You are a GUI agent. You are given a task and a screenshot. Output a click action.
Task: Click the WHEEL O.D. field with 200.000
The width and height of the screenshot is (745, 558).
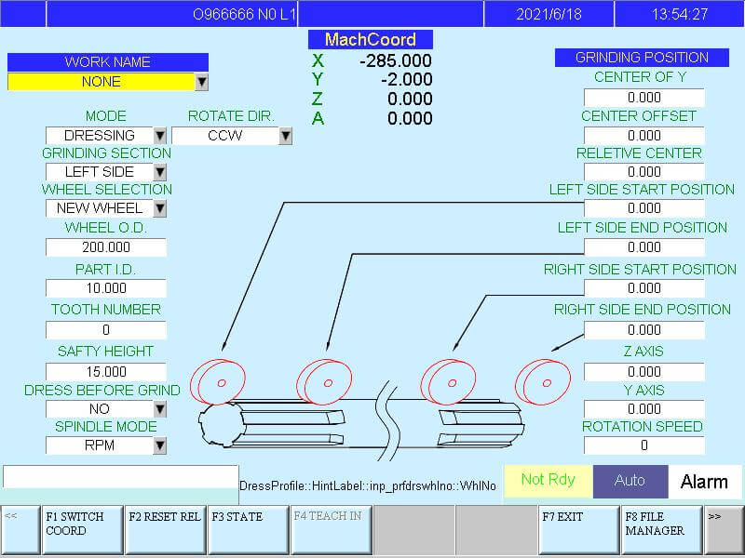pyautogui.click(x=106, y=247)
